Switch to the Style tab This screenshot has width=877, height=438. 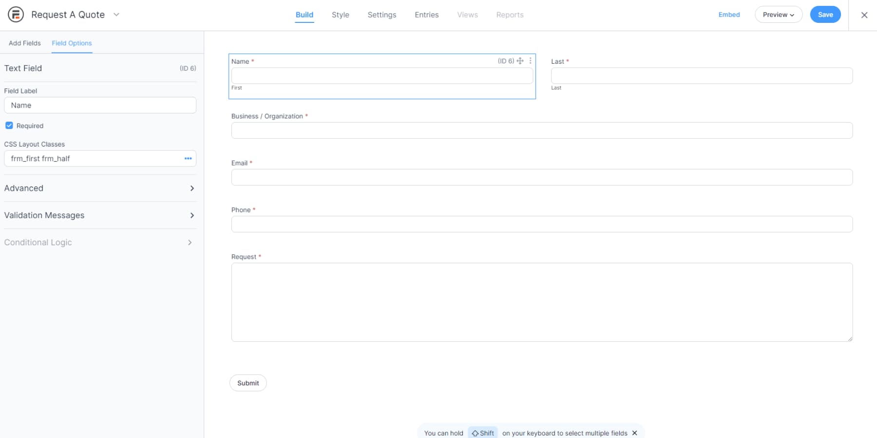point(341,15)
